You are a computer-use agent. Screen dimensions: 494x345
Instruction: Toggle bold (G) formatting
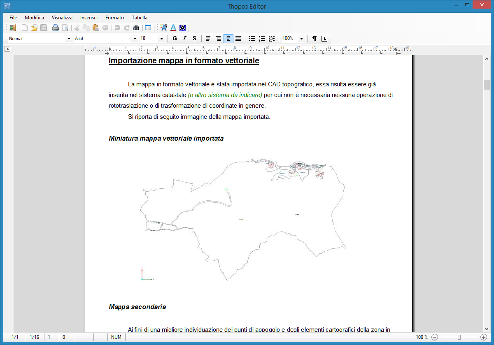click(x=175, y=39)
